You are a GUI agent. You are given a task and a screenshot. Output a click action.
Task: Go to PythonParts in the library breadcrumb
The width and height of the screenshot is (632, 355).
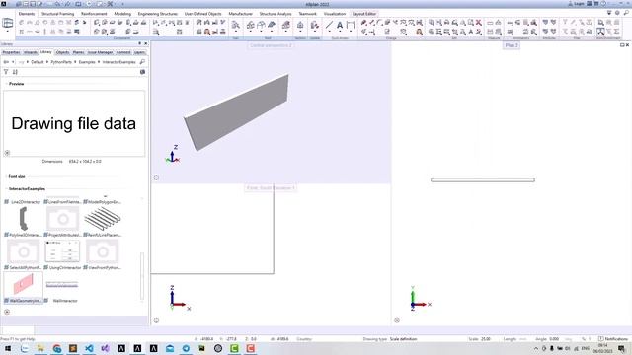tap(61, 62)
